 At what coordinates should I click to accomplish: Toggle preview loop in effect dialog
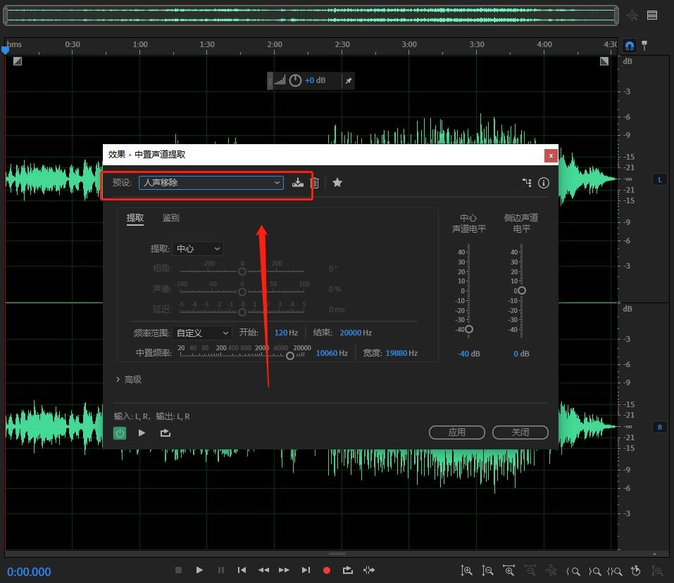[x=166, y=433]
